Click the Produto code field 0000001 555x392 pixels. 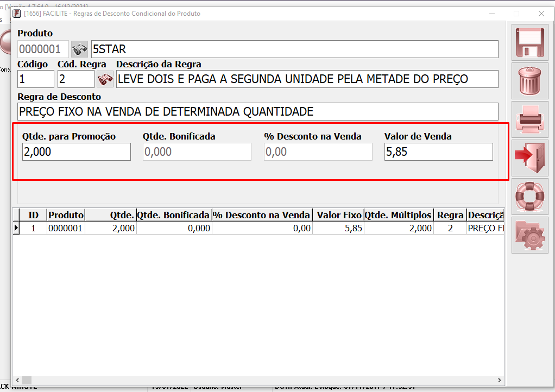tap(43, 49)
